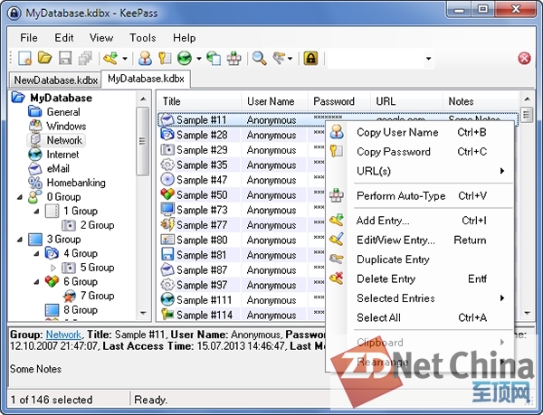Select the Sample #111 entry row

pos(243,300)
